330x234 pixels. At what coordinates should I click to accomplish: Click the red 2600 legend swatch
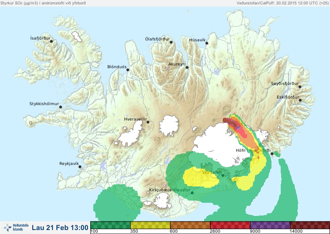(x=230, y=225)
